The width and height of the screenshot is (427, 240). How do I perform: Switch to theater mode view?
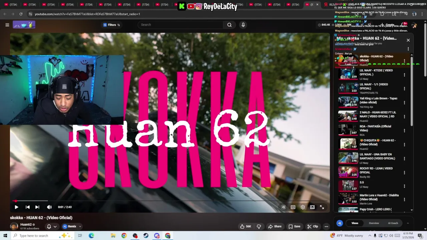[x=312, y=207]
